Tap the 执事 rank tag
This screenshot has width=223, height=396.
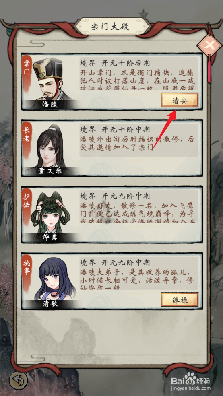pyautogui.click(x=26, y=267)
